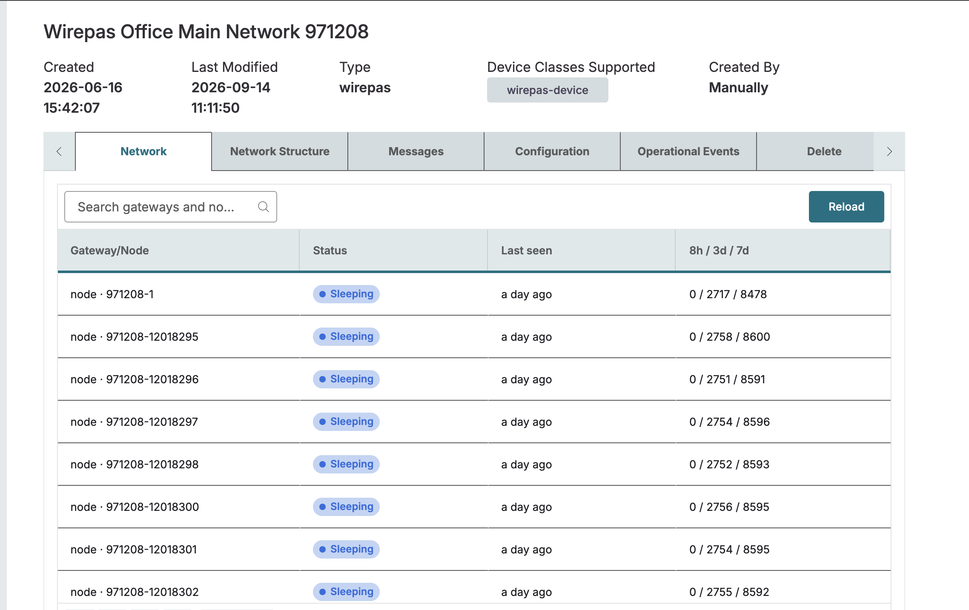969x610 pixels.
Task: Reload the gateway and node list
Action: (846, 207)
